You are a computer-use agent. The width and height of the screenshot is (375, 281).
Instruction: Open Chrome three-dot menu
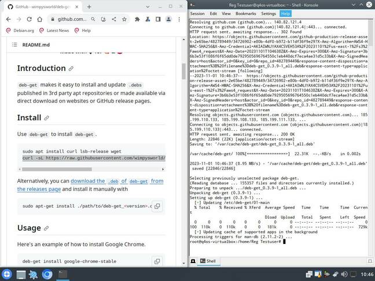179,19
